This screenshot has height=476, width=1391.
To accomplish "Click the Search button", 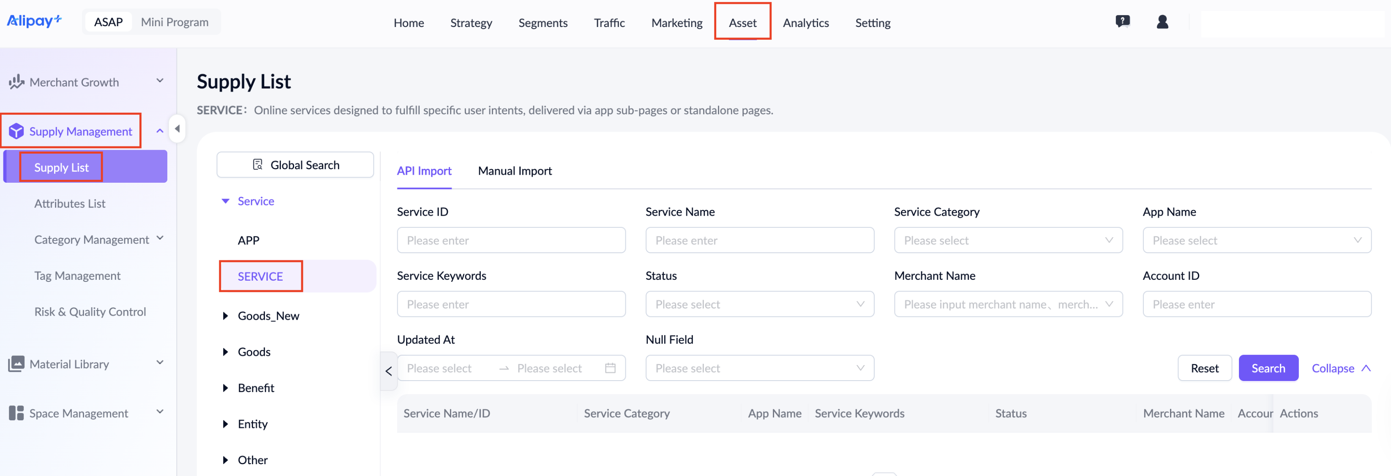I will pyautogui.click(x=1268, y=368).
